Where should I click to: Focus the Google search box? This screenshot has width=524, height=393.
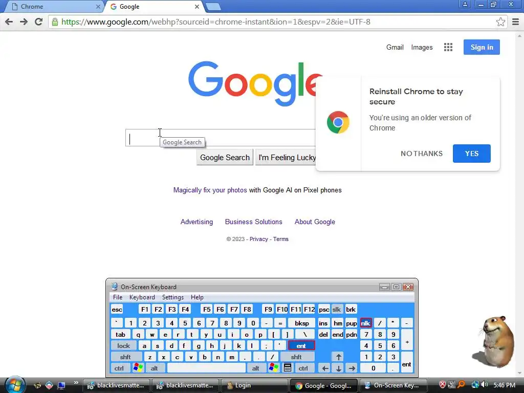pyautogui.click(x=220, y=138)
